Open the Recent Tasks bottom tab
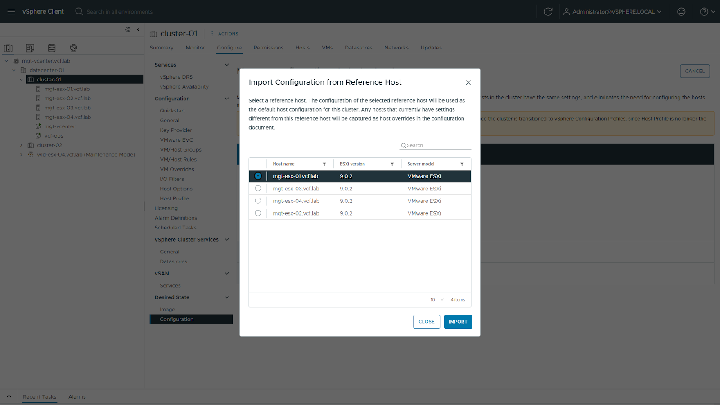720x405 pixels. click(x=40, y=397)
